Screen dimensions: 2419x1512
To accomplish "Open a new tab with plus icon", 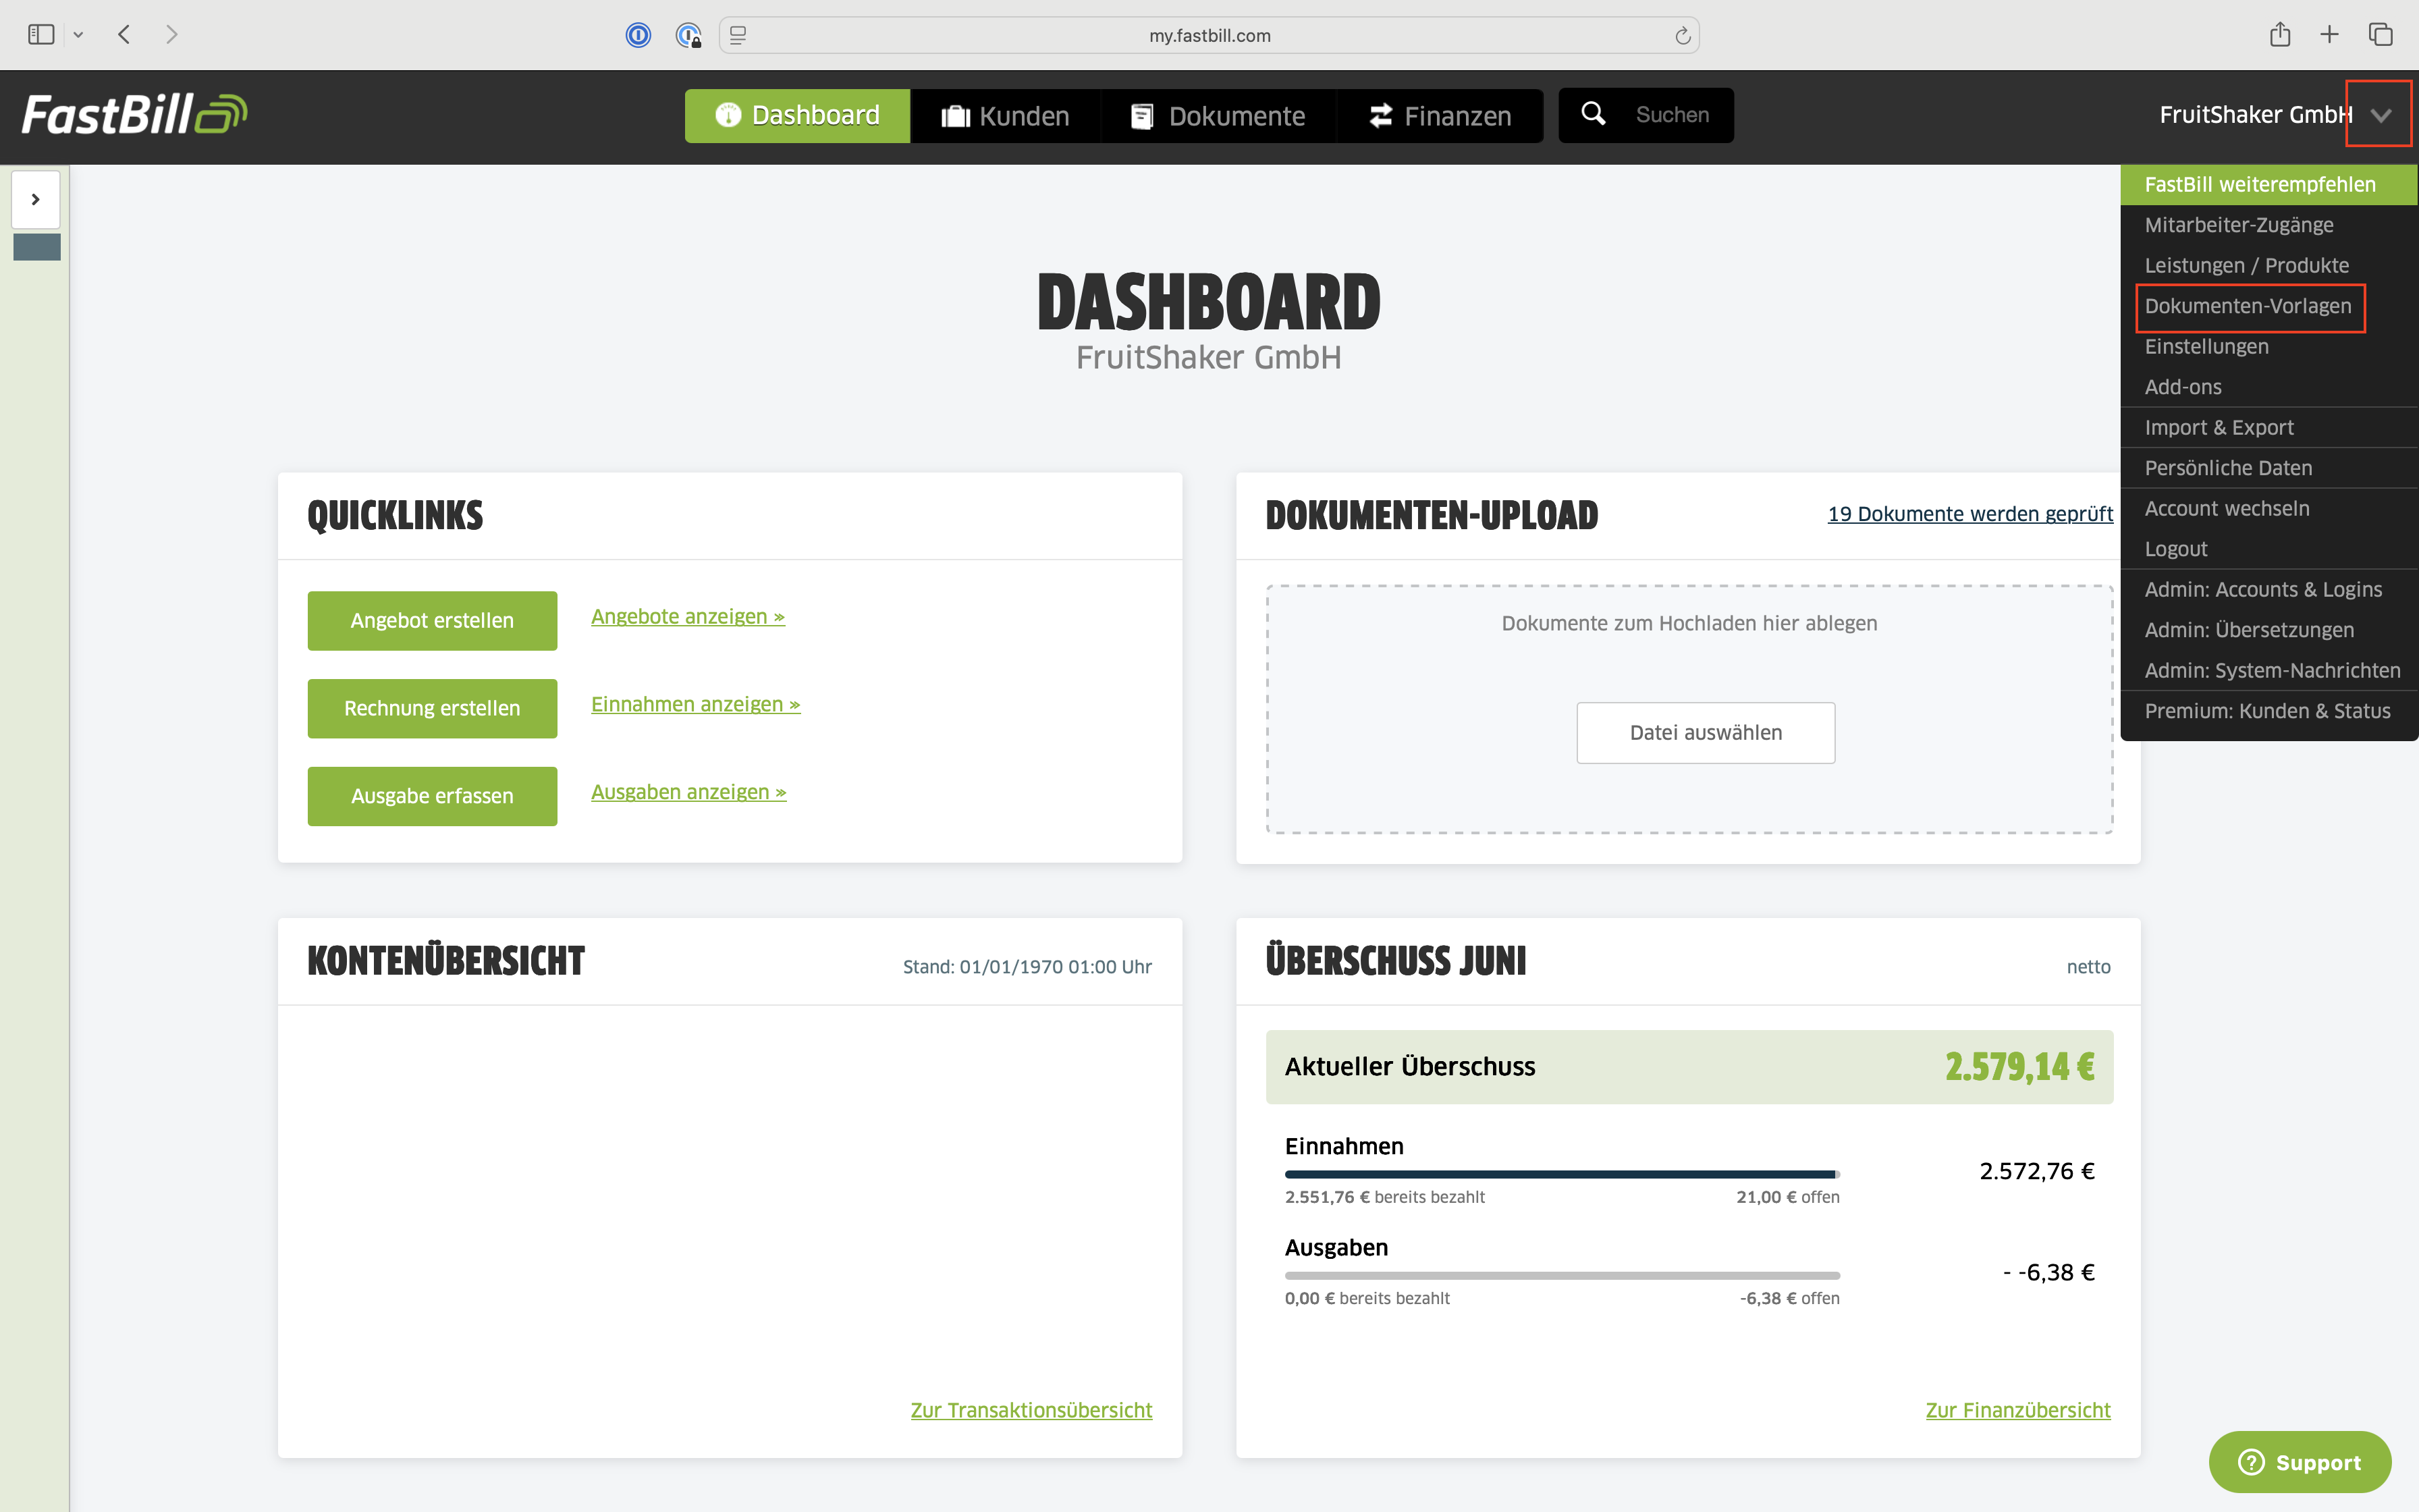I will 2330,35.
